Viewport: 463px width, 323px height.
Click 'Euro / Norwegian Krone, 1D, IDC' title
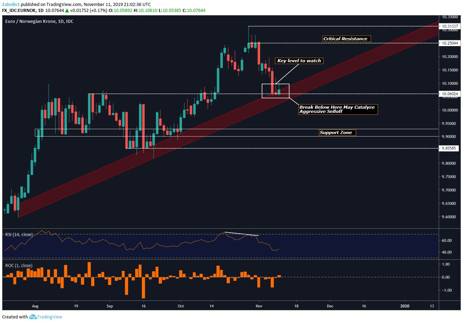(x=39, y=21)
